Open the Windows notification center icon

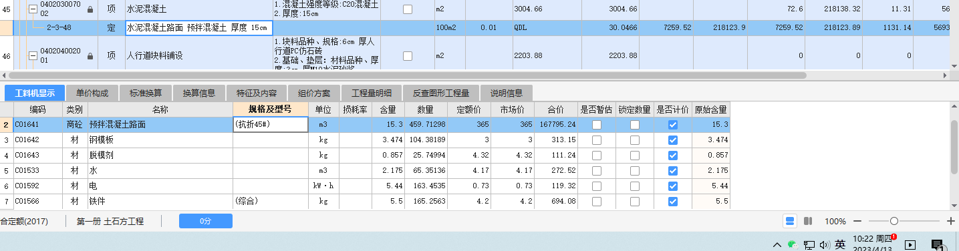(937, 245)
